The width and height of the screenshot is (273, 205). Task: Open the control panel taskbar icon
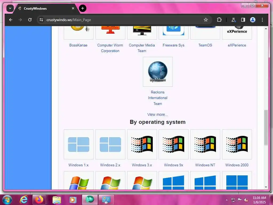pyautogui.click(x=106, y=200)
